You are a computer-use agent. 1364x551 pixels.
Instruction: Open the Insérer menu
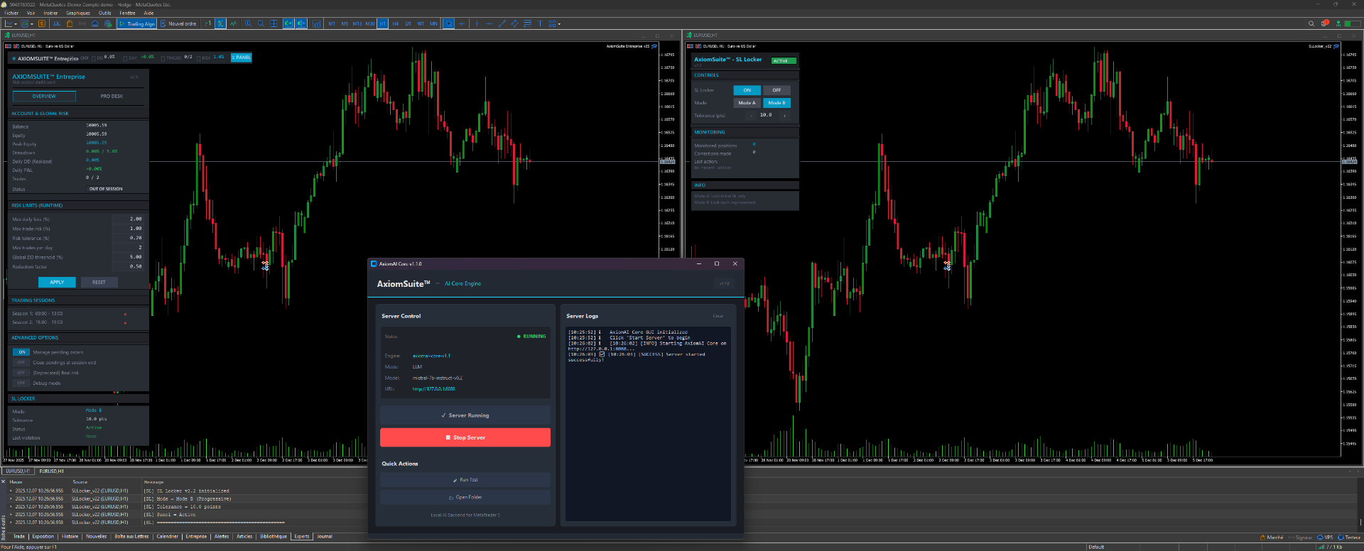tap(50, 13)
